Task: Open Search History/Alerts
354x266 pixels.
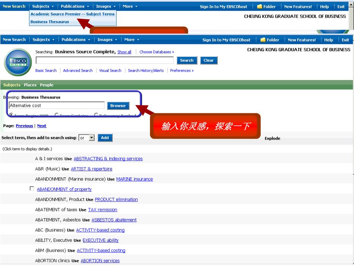Action: 146,71
